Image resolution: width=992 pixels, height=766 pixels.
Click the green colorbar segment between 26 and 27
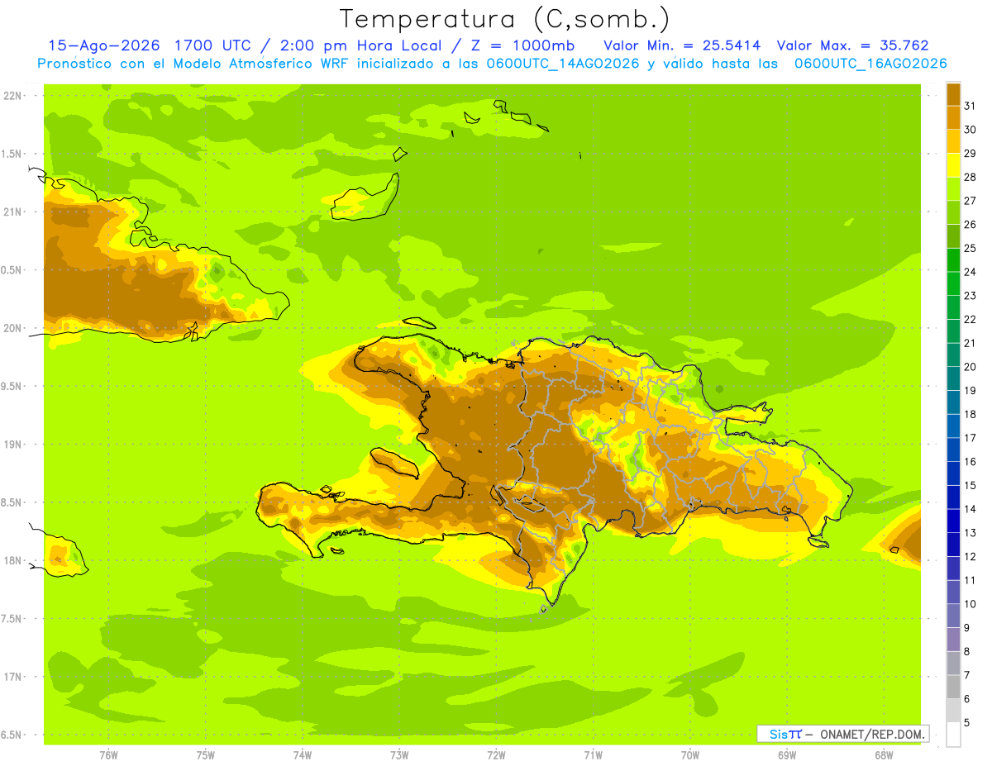coord(953,212)
